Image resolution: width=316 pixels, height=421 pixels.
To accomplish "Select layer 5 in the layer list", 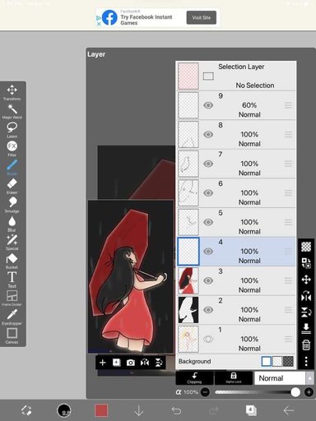I will pos(236,222).
